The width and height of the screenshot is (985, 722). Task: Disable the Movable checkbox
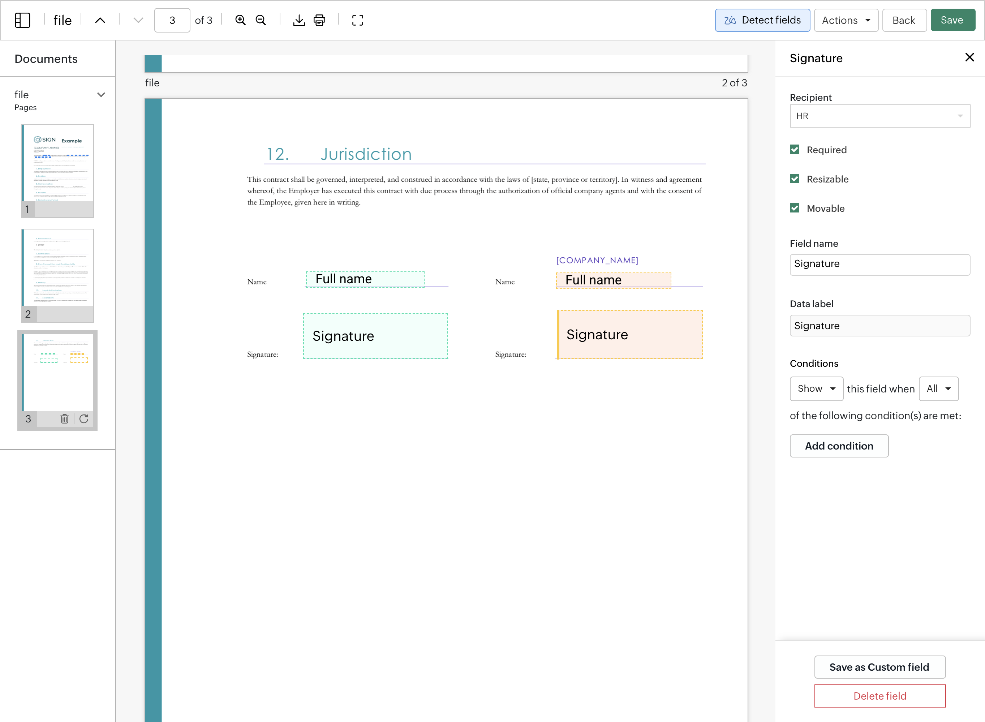(x=795, y=209)
